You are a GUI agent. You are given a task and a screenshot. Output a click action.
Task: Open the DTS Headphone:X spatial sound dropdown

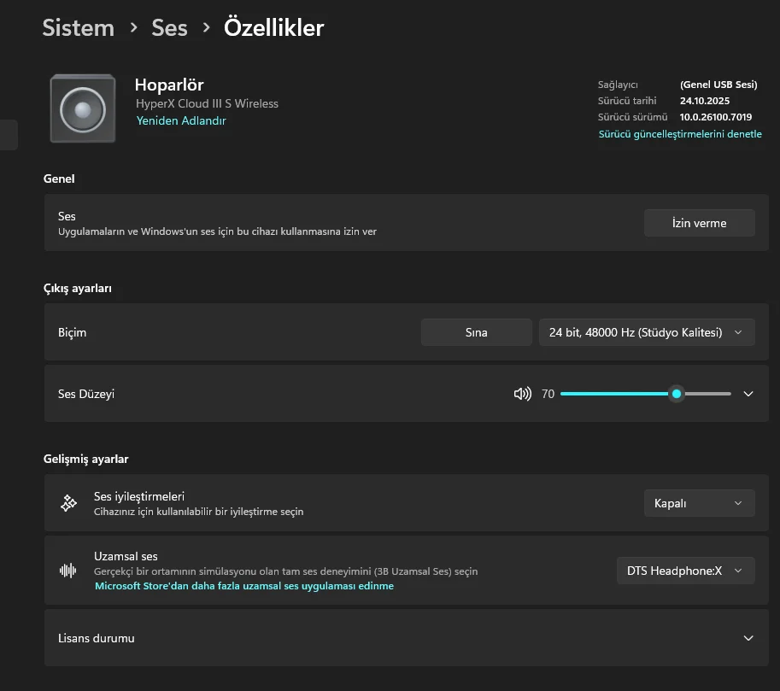(x=685, y=571)
